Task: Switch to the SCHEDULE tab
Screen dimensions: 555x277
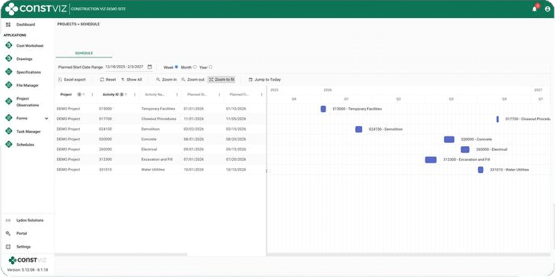Action: click(84, 53)
